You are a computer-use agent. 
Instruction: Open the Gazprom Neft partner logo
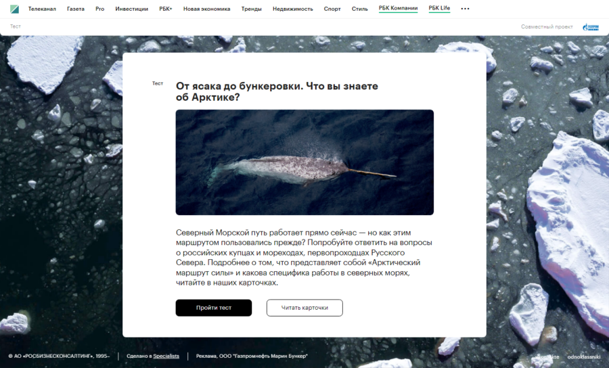(590, 27)
